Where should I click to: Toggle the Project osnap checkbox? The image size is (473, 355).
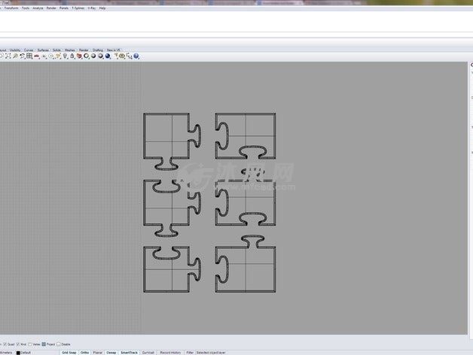tap(44, 344)
